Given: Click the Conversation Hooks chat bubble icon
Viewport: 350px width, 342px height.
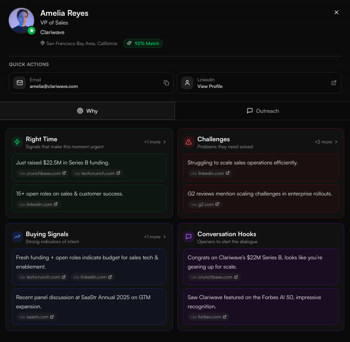Looking at the screenshot, I should tap(189, 237).
